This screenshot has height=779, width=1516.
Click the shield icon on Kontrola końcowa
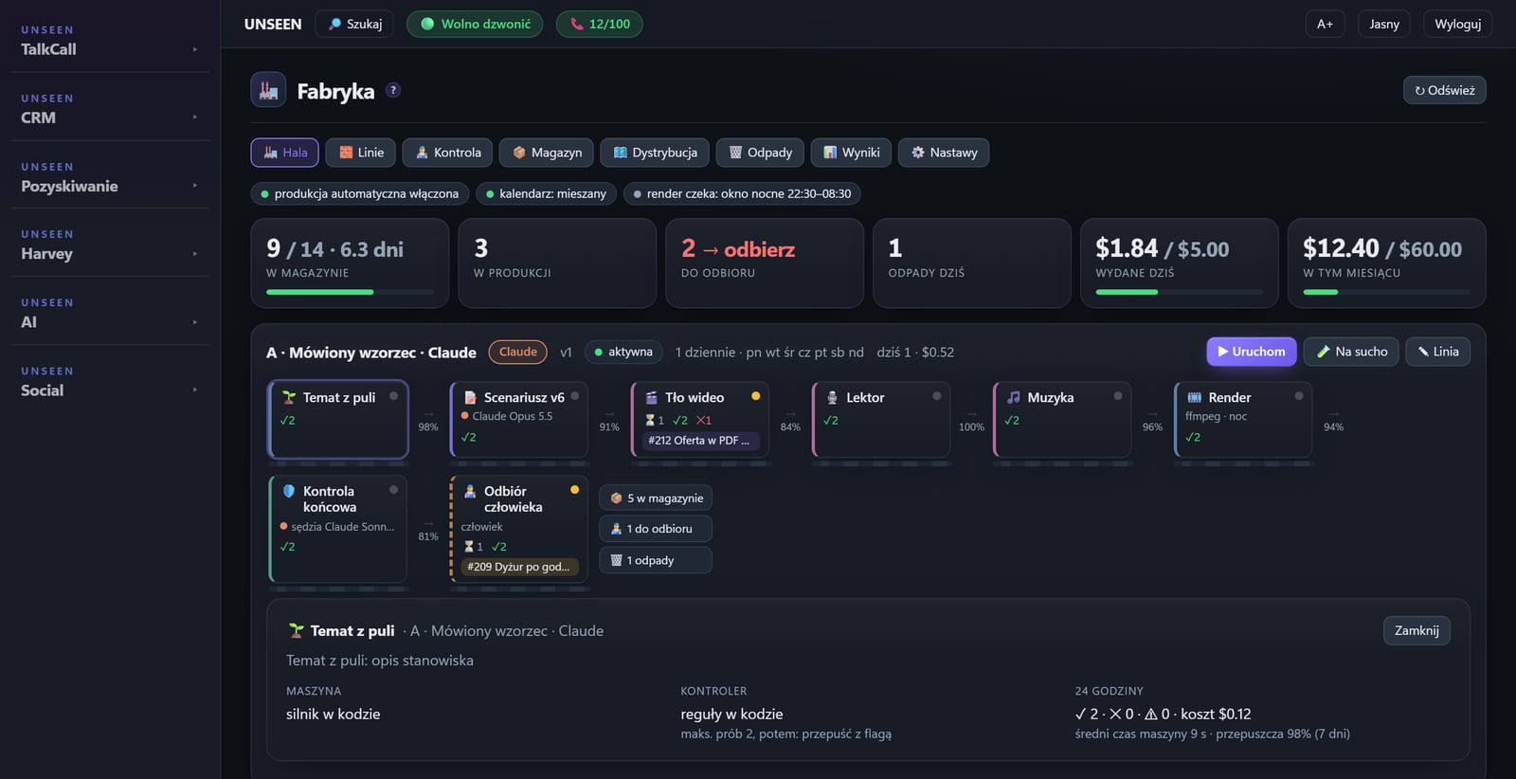pos(289,491)
